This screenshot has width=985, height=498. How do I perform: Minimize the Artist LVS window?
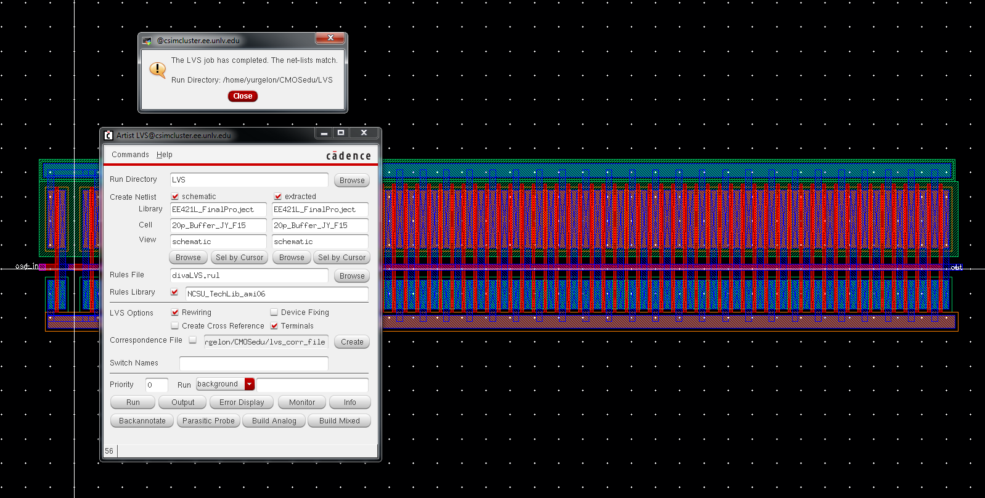click(324, 133)
